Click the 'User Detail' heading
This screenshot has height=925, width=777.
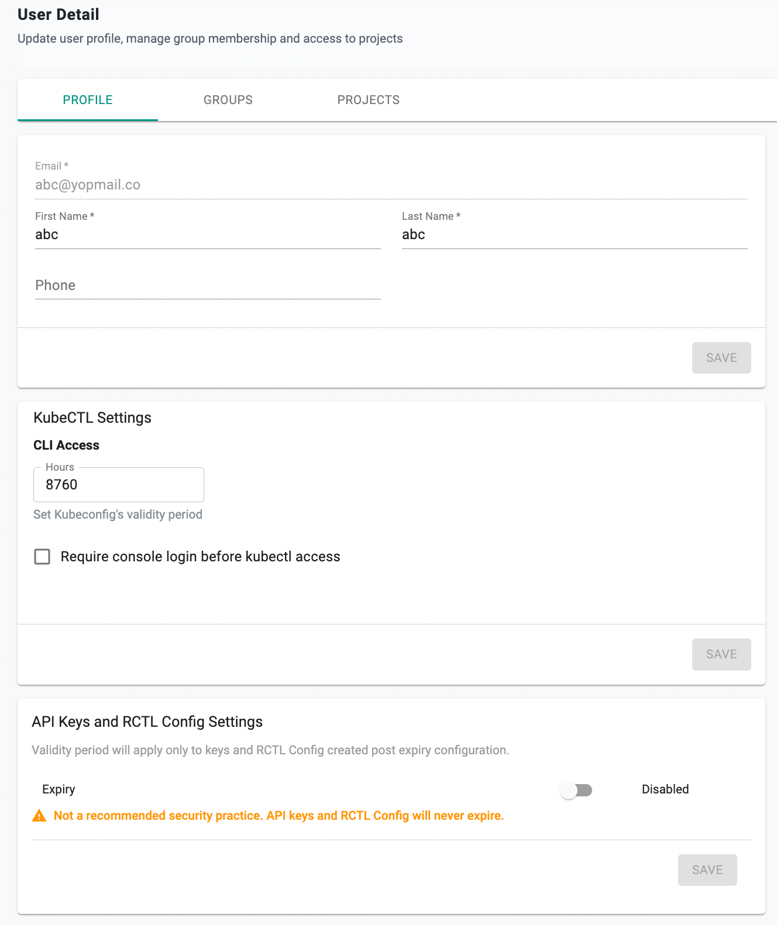click(59, 15)
